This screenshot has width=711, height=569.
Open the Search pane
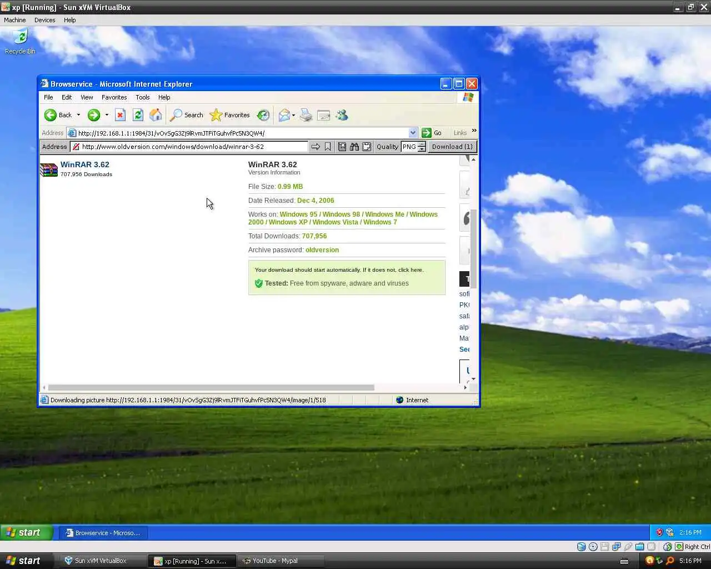click(x=187, y=115)
